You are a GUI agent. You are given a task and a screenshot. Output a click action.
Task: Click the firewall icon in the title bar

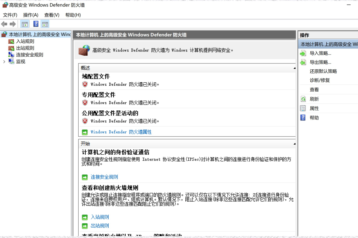tap(5, 5)
